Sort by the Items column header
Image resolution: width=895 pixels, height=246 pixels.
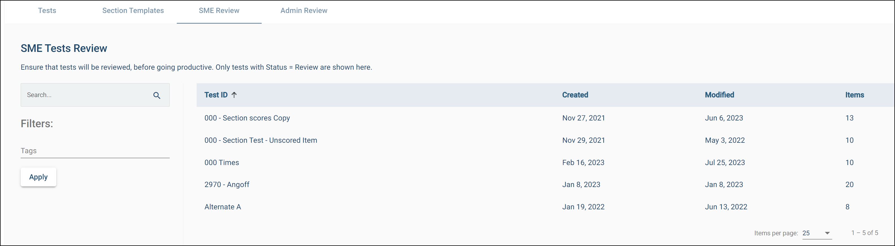pos(854,95)
